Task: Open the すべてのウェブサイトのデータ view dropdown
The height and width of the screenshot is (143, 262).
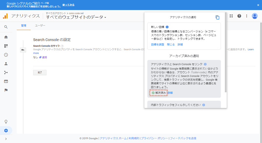Action: point(76,17)
